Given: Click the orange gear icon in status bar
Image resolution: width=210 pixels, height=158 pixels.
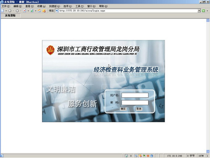Looking at the screenshot, I should coord(148,156).
